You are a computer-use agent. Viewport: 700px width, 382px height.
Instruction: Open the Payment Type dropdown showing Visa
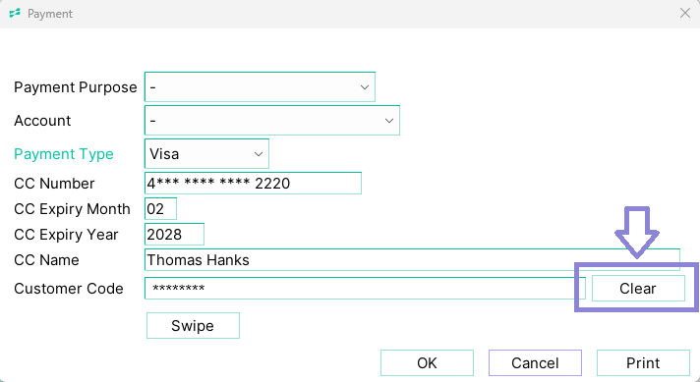point(206,154)
